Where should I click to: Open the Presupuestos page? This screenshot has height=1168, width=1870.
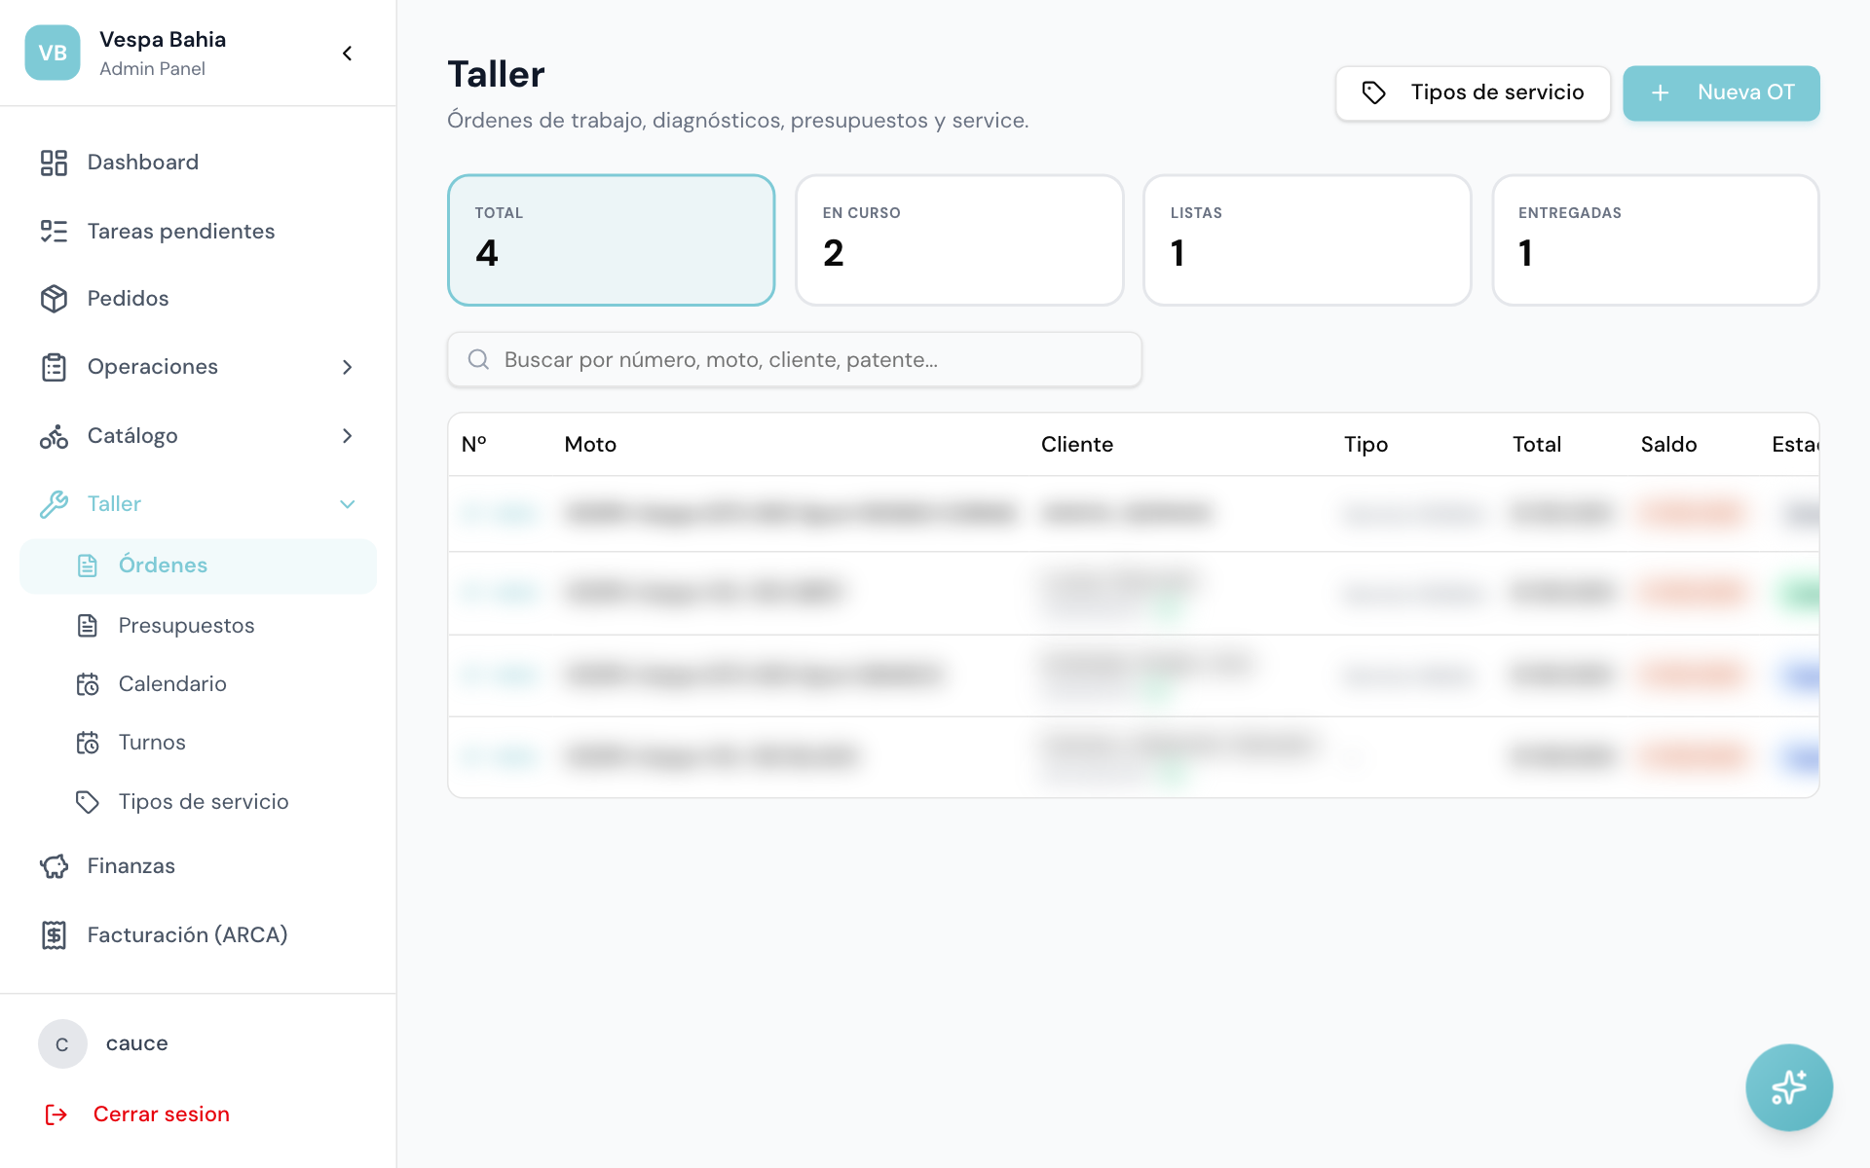click(198, 626)
